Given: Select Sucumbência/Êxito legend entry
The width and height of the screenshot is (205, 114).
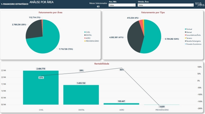Looking at the screenshot, I should tap(193, 35).
